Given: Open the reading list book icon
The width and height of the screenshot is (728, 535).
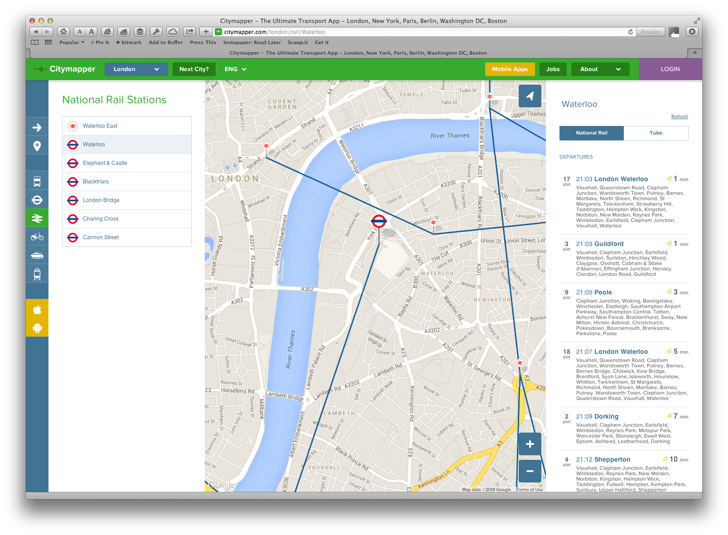Looking at the screenshot, I should pyautogui.click(x=34, y=43).
